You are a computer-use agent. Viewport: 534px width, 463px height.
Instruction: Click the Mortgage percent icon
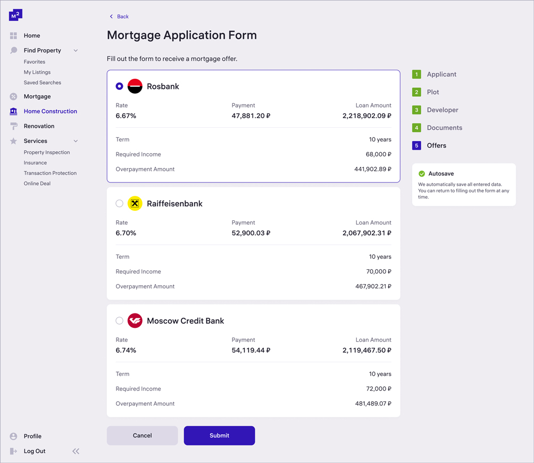[14, 96]
